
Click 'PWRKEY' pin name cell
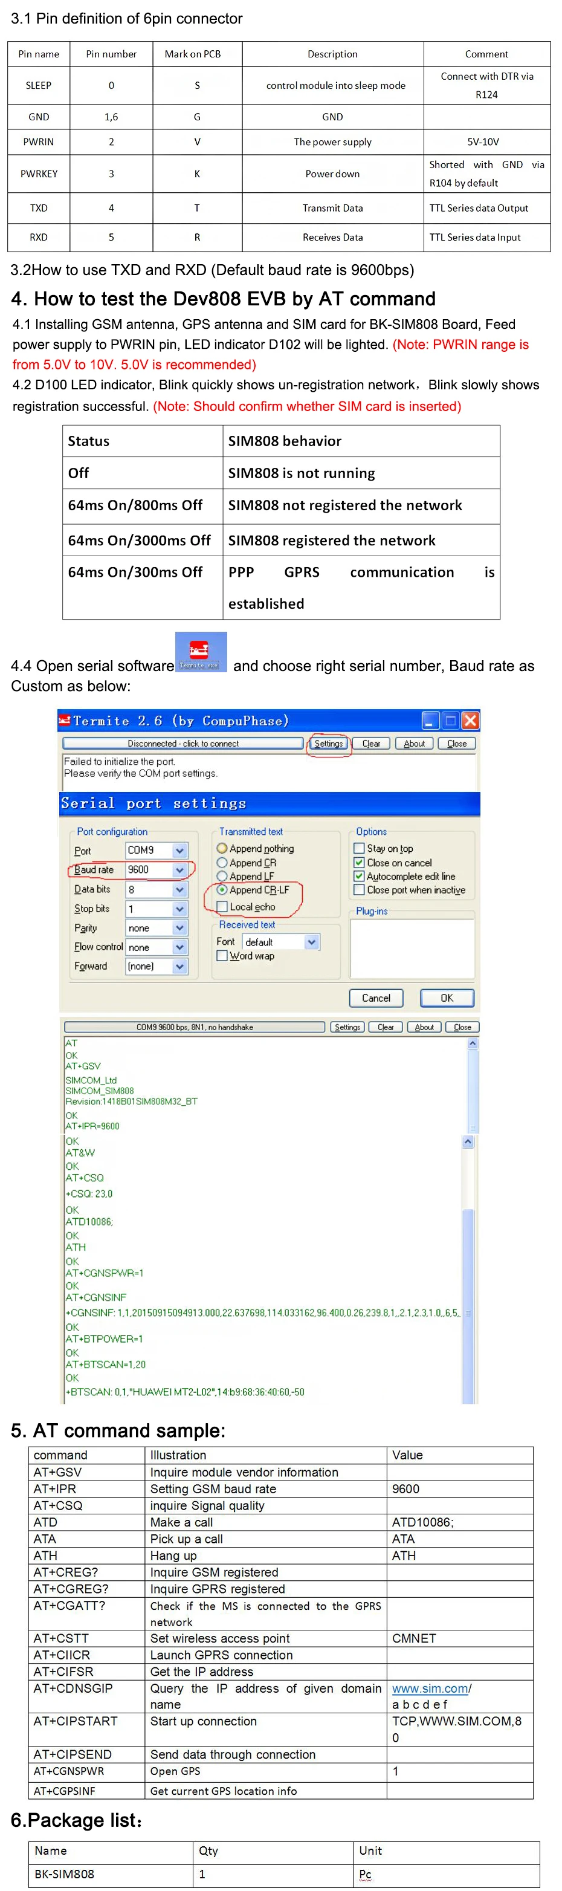39,174
